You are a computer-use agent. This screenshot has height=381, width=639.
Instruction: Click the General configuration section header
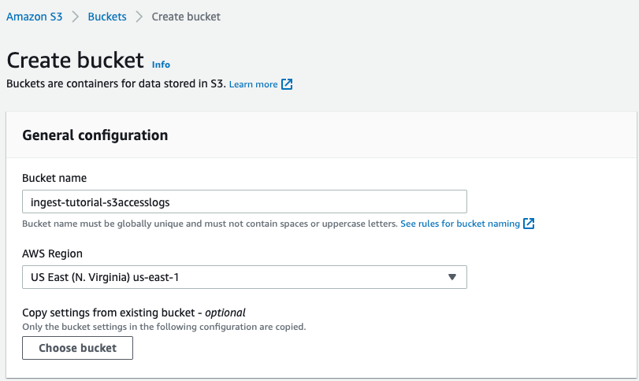pyautogui.click(x=95, y=135)
